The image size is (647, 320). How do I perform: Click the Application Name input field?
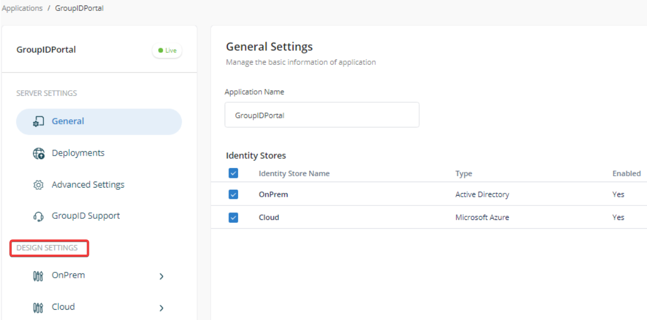point(322,115)
